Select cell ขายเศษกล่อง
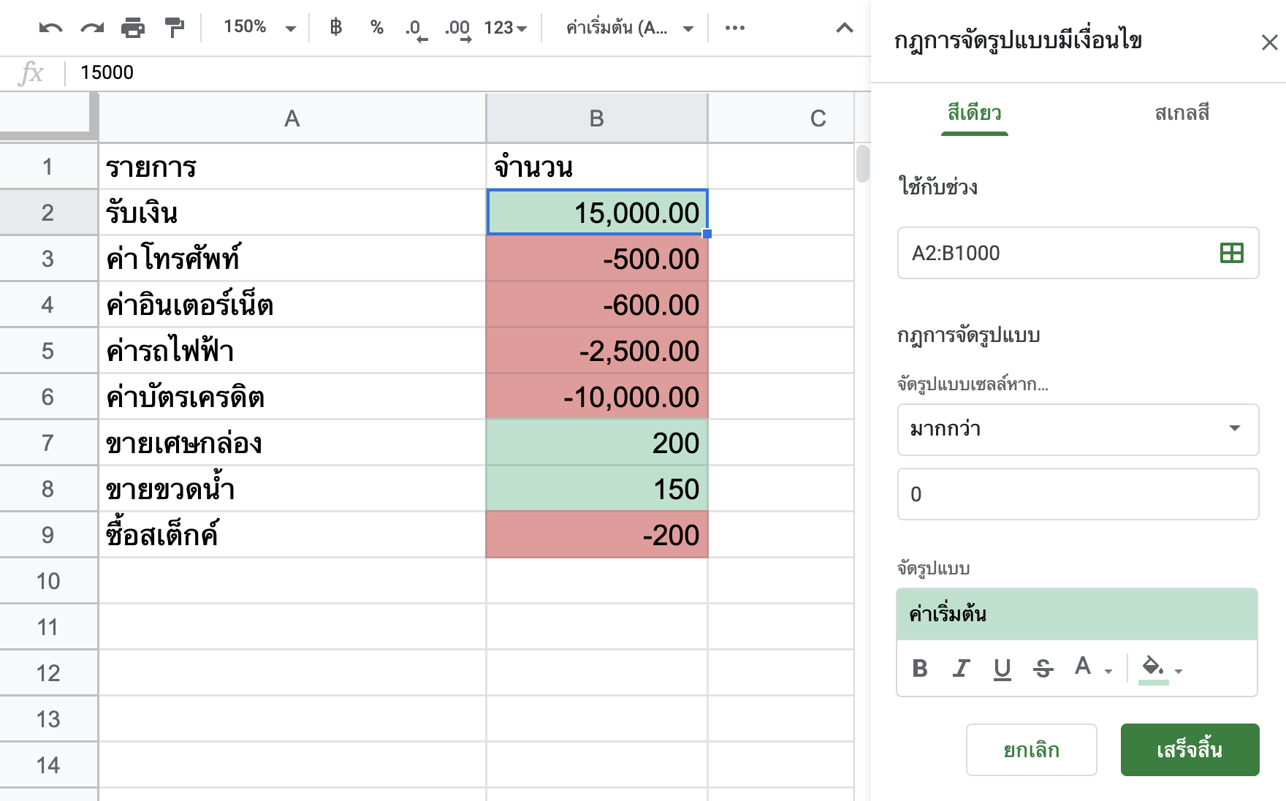 tap(292, 443)
